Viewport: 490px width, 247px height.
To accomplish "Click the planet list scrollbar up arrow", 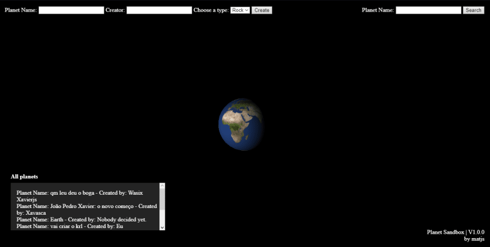I will [x=162, y=186].
